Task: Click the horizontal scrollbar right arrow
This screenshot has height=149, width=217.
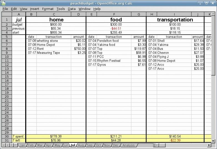Action: pyautogui.click(x=209, y=145)
